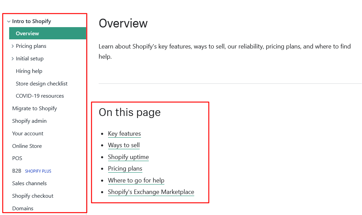The image size is (362, 215).
Task: Open the Key features link
Action: 124,134
